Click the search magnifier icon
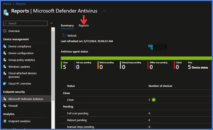 (x=6, y=23)
